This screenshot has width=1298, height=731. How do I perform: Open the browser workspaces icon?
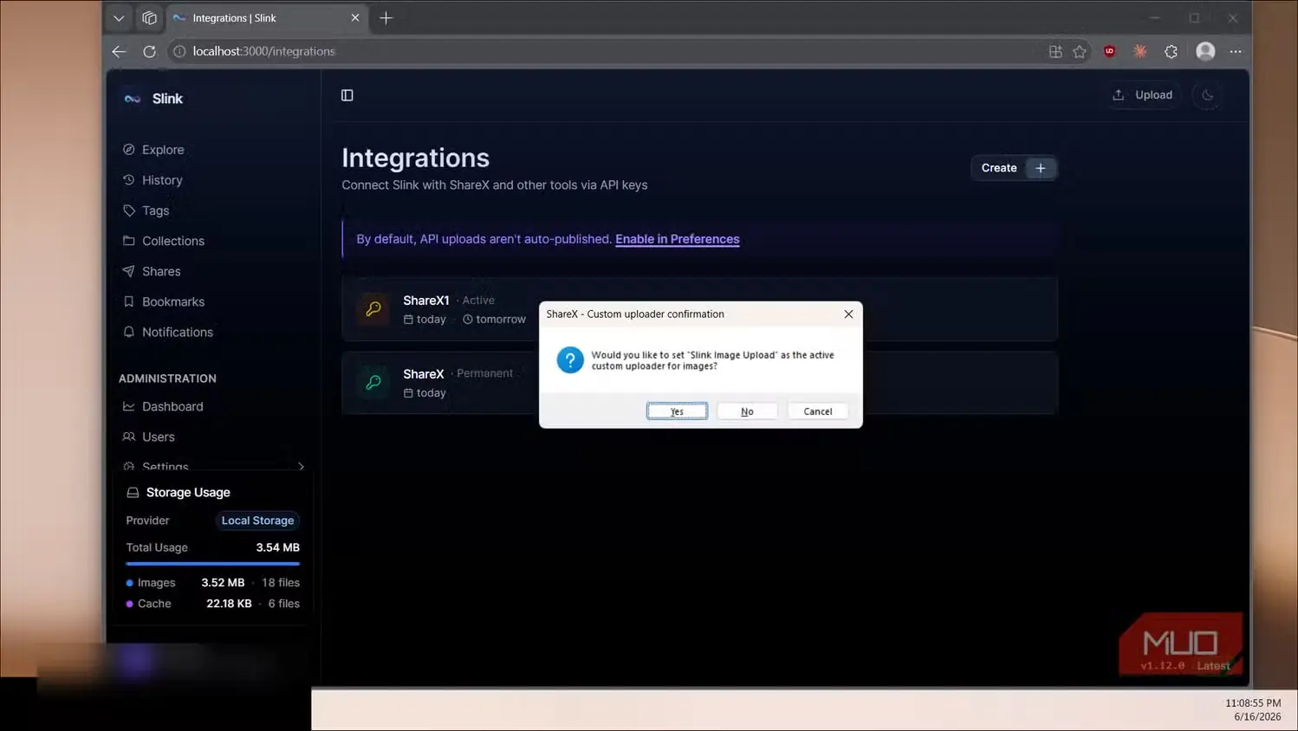tap(149, 18)
